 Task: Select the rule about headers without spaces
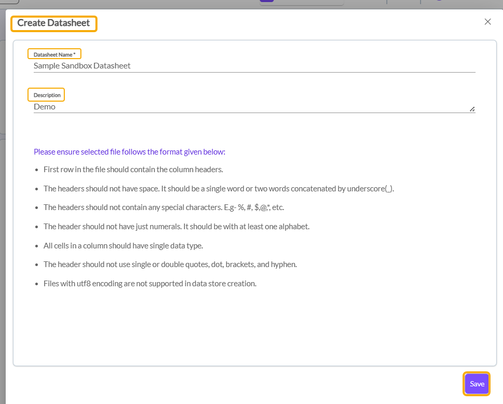click(218, 189)
